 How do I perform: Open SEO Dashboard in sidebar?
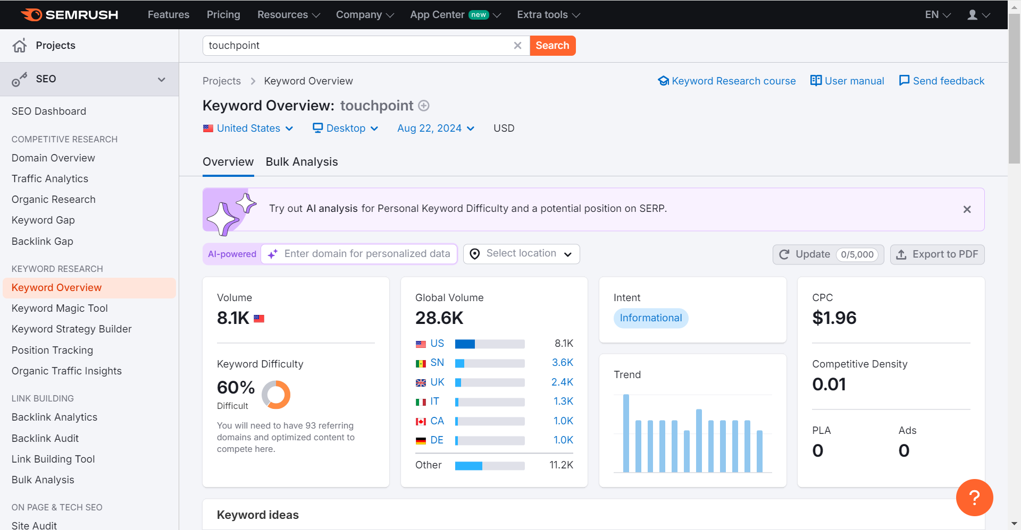[49, 112]
